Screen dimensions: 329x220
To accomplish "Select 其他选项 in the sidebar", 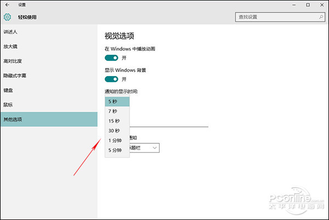I will tap(49, 119).
